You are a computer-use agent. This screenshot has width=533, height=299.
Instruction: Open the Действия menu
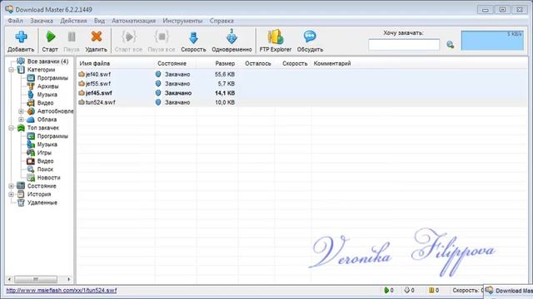click(73, 21)
